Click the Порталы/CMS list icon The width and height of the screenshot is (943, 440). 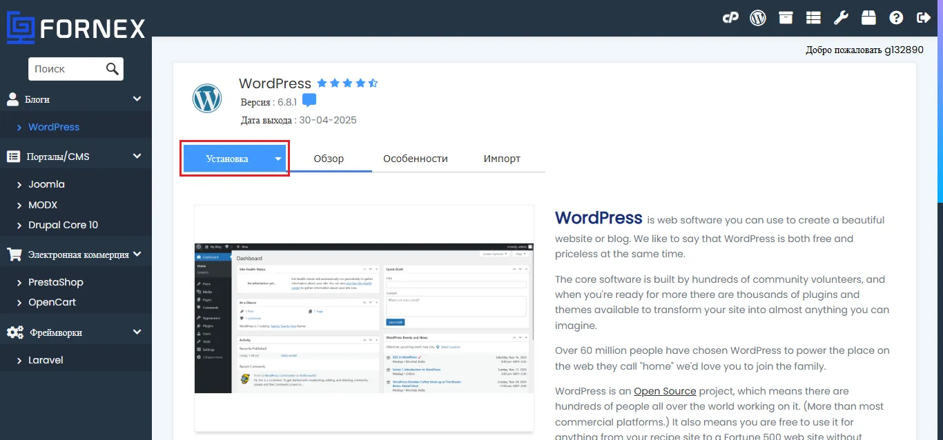13,157
